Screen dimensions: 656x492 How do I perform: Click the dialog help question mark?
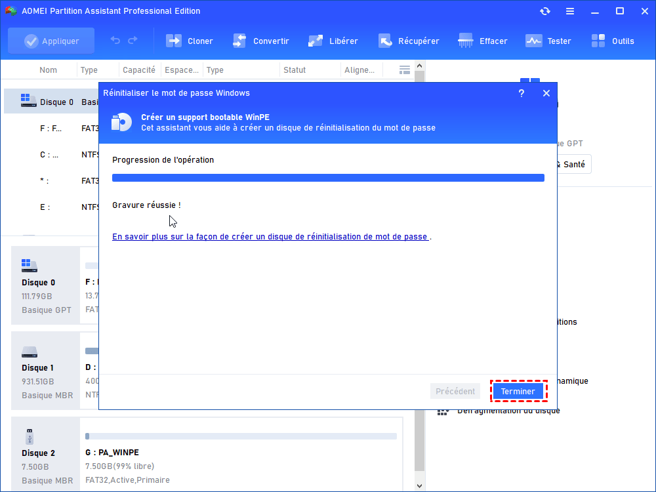522,93
